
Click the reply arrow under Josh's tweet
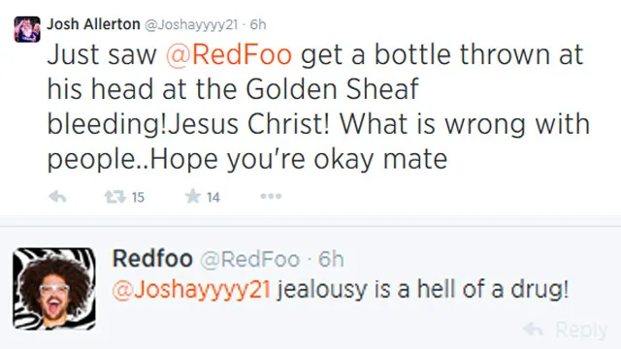(57, 196)
